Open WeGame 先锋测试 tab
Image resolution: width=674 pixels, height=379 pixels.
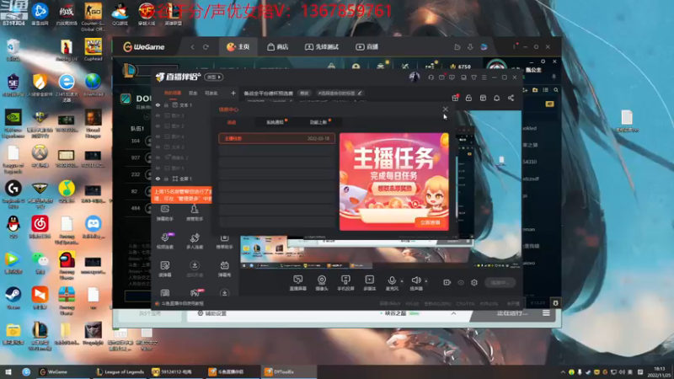point(322,47)
